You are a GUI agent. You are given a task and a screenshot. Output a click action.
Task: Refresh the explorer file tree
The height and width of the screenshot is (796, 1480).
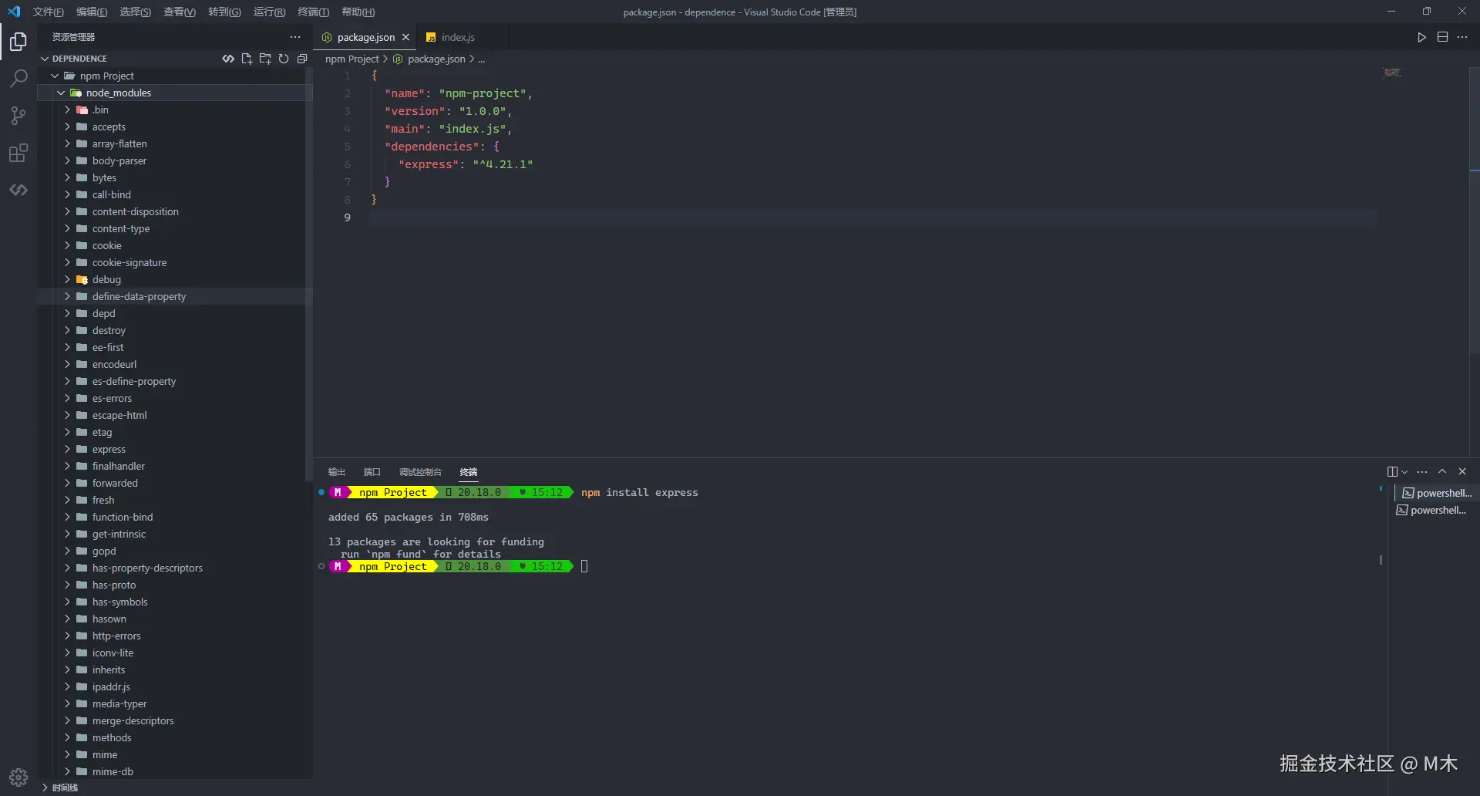pos(284,59)
